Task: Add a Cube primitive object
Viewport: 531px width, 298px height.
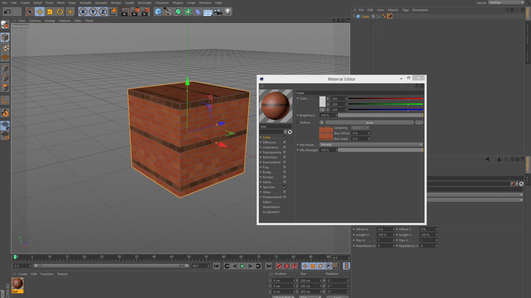Action: [x=158, y=12]
